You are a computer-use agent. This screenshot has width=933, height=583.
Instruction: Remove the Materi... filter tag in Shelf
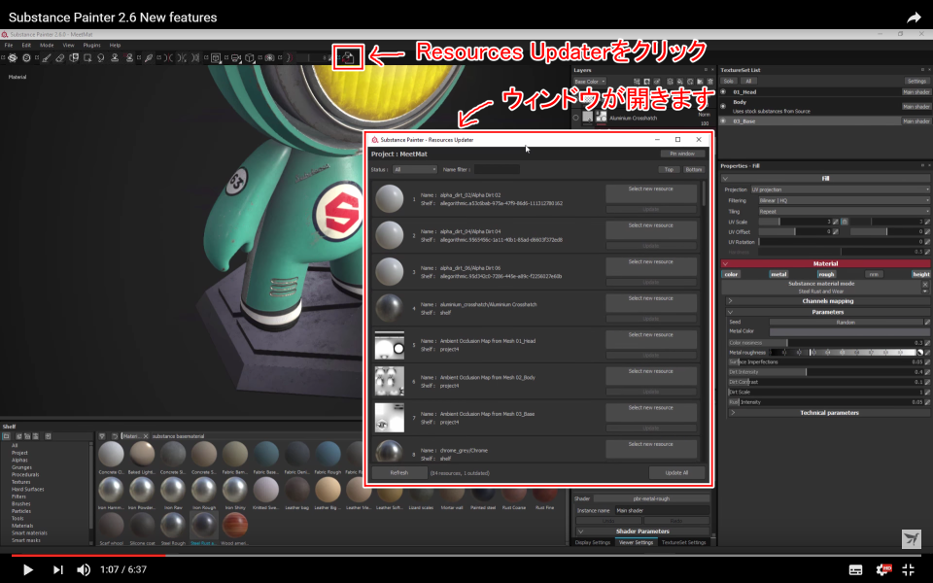coord(146,436)
